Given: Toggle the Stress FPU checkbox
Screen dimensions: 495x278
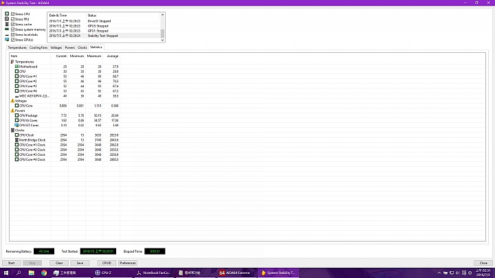Looking at the screenshot, I should pyautogui.click(x=13, y=19).
